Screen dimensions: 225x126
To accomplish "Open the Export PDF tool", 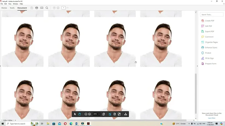I will [207, 31].
